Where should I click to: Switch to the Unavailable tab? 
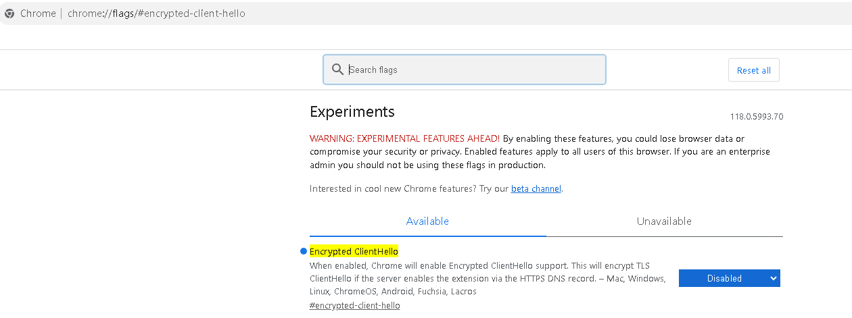tap(664, 221)
